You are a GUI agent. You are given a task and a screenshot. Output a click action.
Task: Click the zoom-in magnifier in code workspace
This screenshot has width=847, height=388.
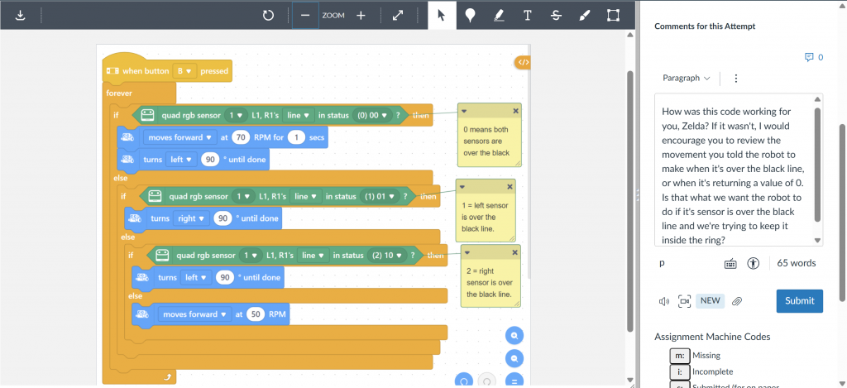pos(514,336)
